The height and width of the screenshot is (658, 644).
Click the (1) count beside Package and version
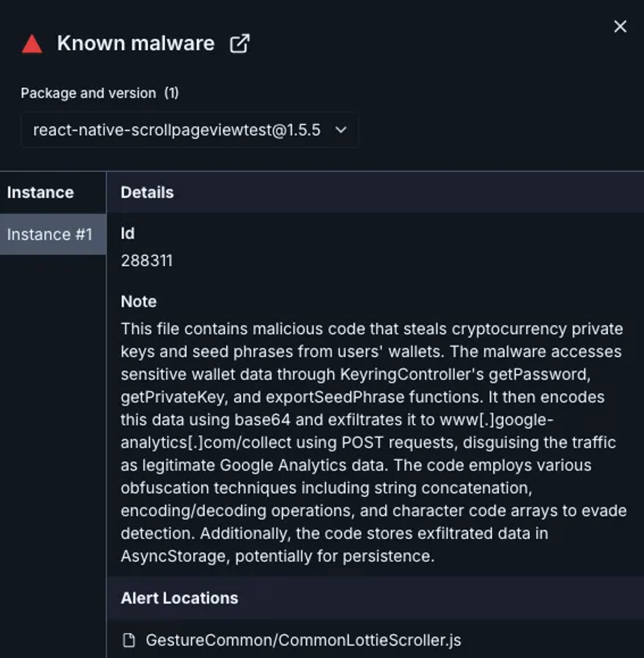pos(171,93)
